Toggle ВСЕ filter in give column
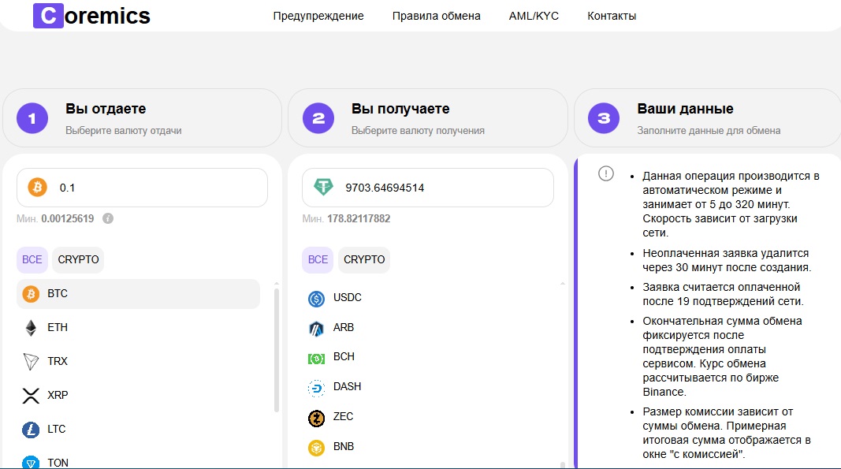 32,259
